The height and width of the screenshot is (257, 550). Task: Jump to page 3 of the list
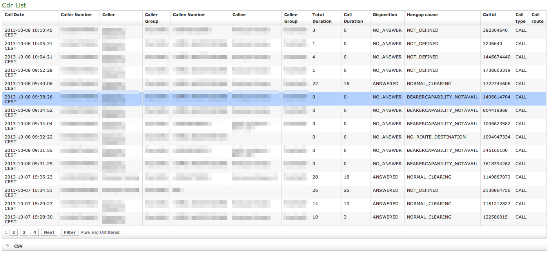click(x=24, y=232)
